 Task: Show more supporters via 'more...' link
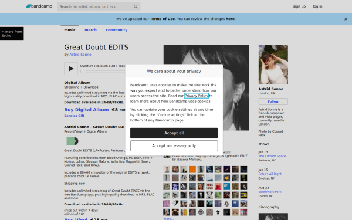point(168,218)
